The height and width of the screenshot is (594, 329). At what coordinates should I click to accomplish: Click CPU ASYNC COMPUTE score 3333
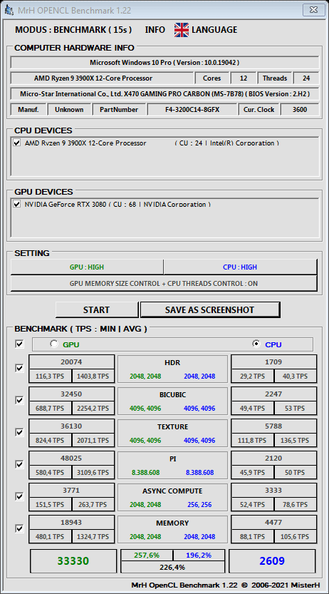(273, 490)
